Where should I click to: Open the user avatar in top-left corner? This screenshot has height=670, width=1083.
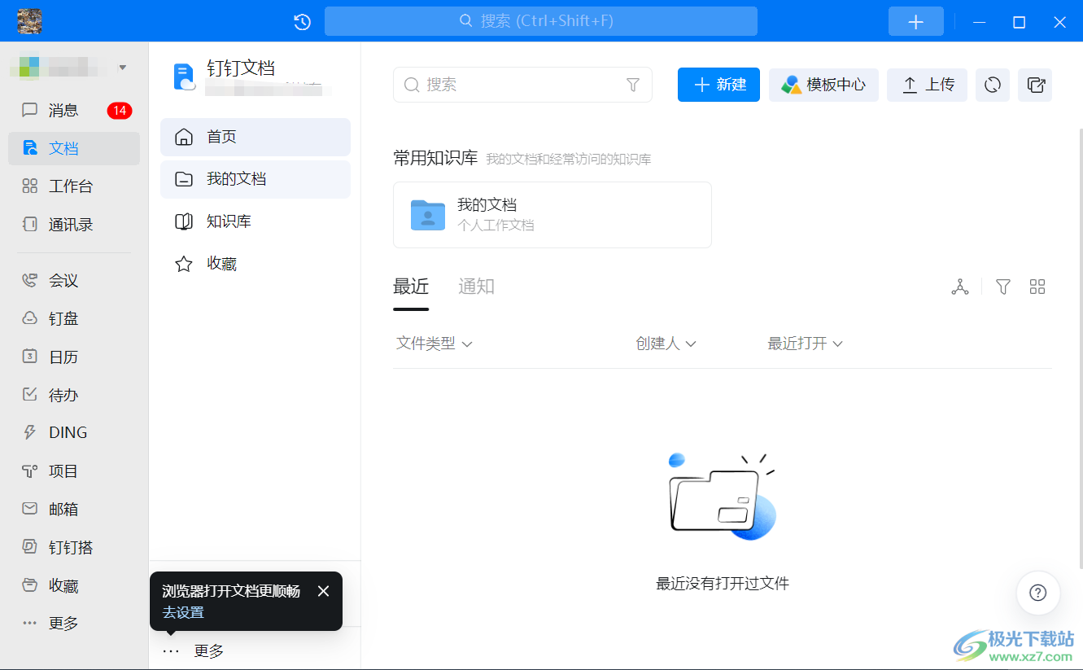click(30, 21)
